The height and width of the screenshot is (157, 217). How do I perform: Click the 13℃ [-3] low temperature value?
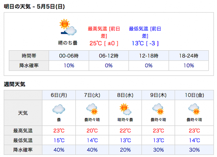(x=145, y=43)
